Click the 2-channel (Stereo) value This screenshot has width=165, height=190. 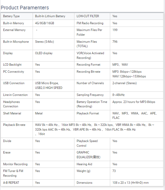coord(125,83)
